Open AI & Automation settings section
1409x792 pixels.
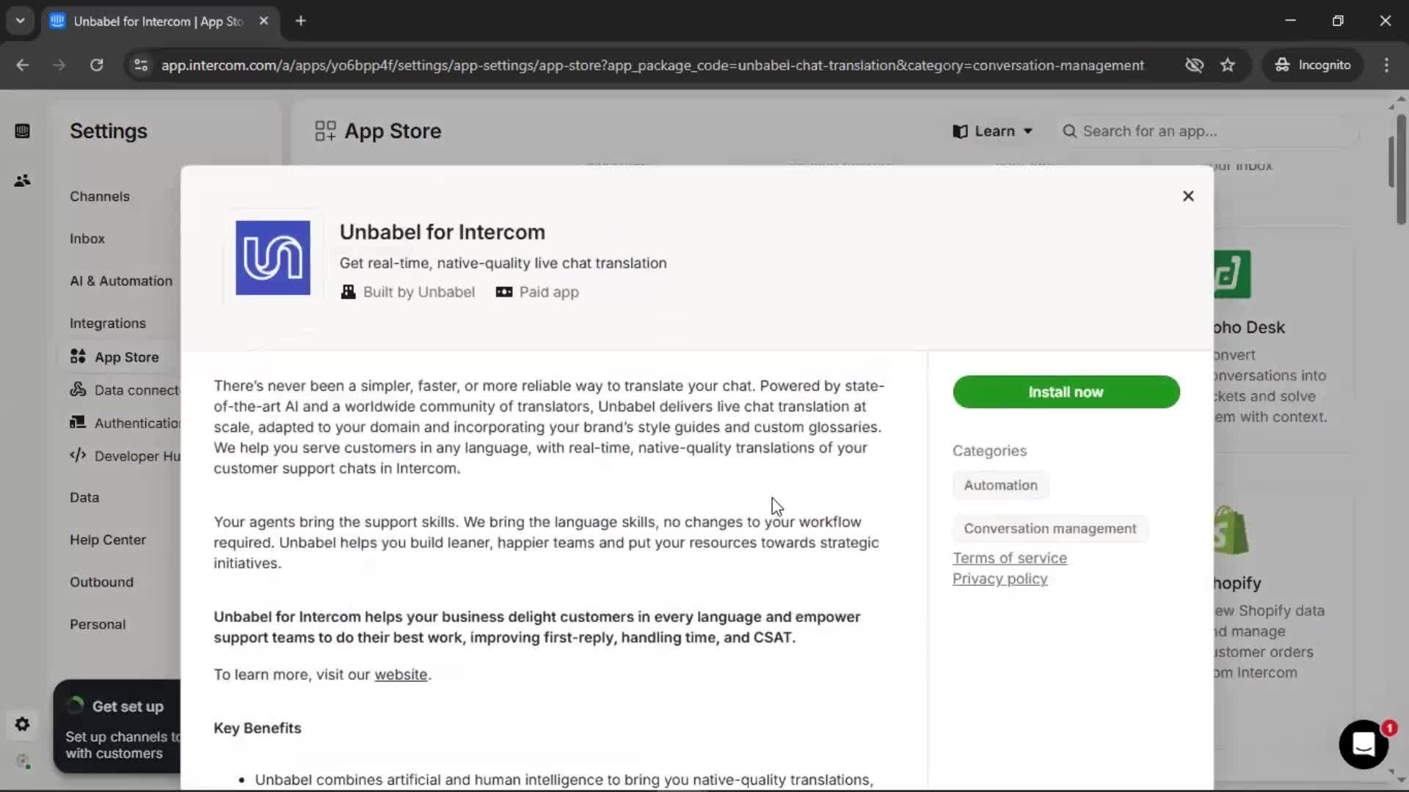(x=121, y=281)
